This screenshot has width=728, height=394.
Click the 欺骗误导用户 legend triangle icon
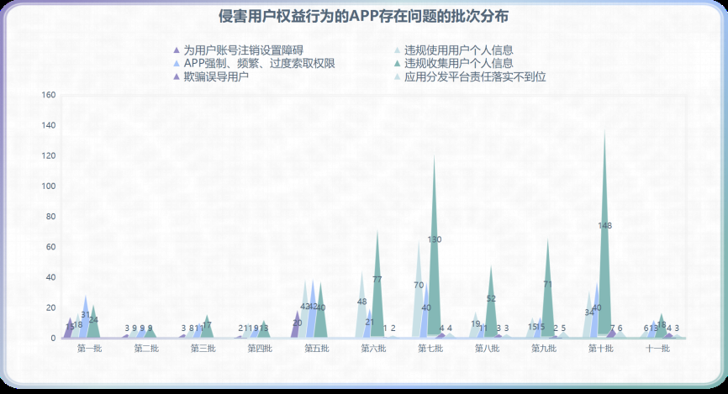[x=176, y=77]
